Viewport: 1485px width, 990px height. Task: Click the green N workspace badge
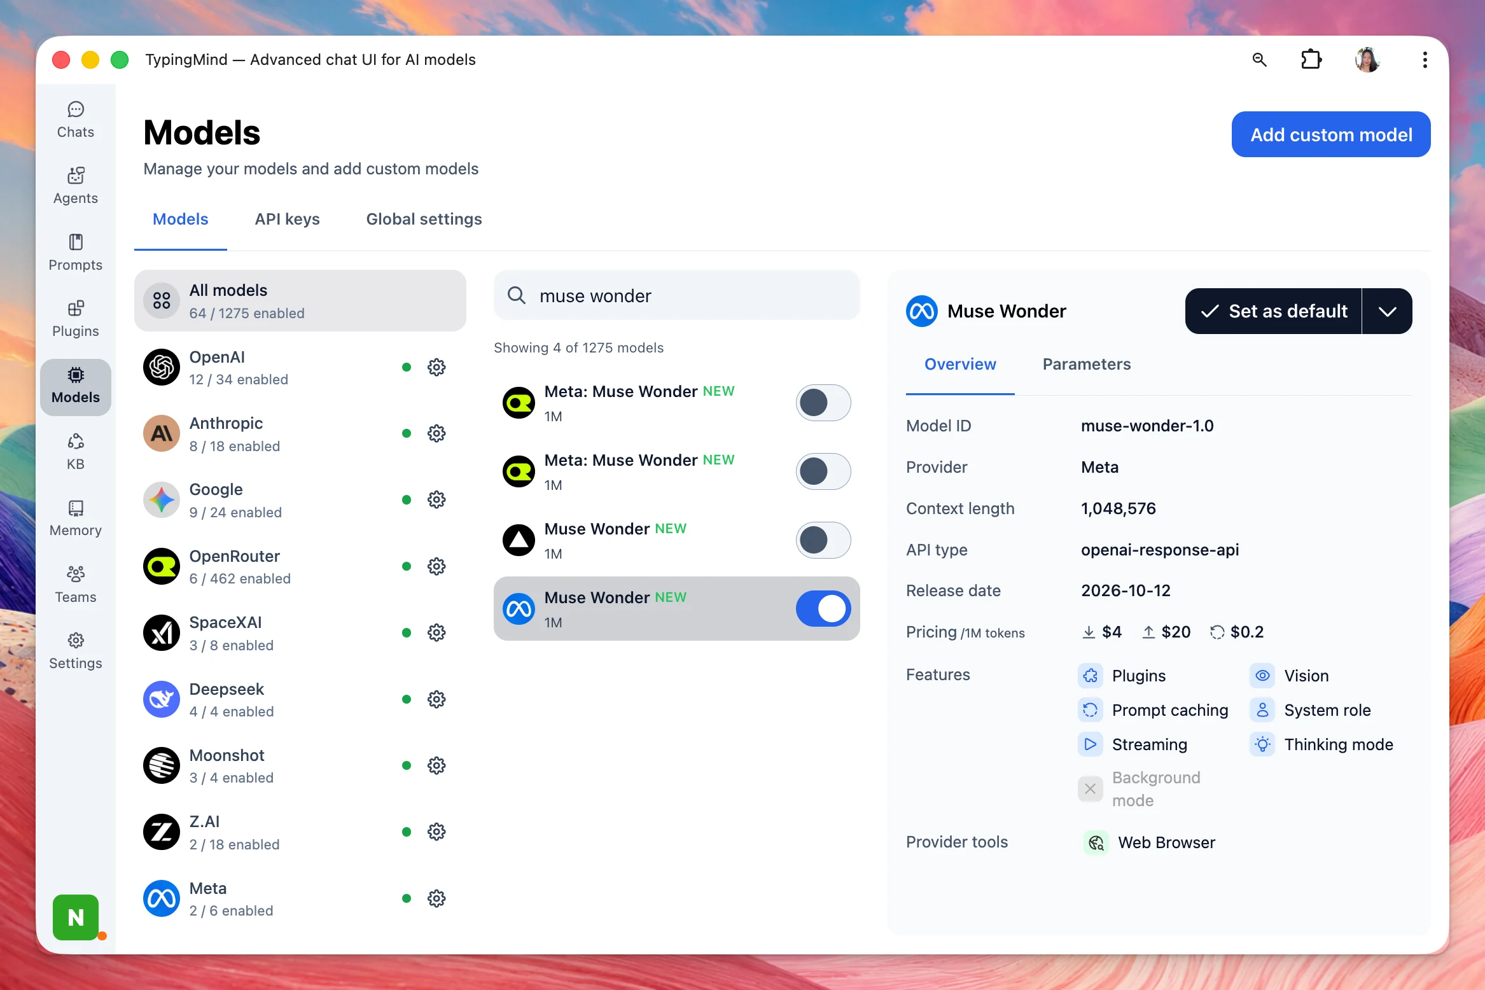pos(76,917)
